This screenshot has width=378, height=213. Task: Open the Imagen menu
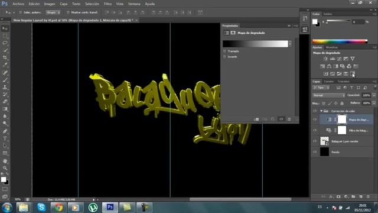click(50, 4)
